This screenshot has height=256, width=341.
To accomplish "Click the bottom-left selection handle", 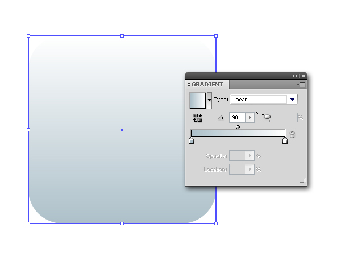I will [28, 224].
